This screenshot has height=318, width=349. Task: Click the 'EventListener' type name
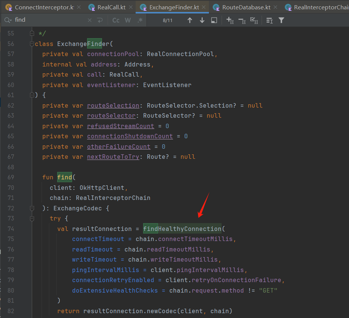point(167,85)
